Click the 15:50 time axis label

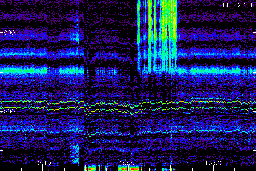[x=213, y=163]
